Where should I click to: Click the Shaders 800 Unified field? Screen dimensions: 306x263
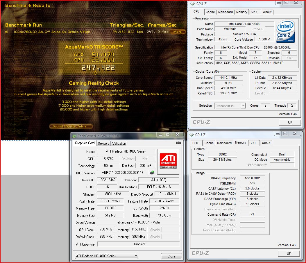coord(113,194)
